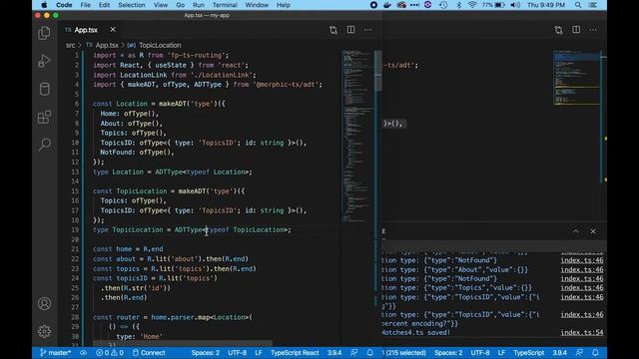Click the cloud publish icon in status bar
This screenshot has height=359, width=639.
pyautogui.click(x=83, y=353)
